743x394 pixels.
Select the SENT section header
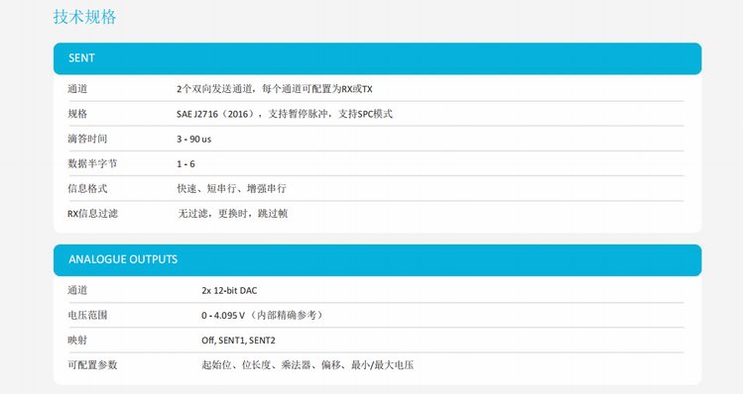(x=377, y=58)
